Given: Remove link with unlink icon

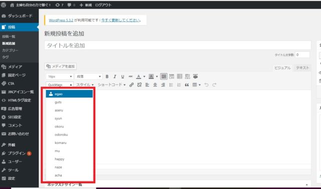Looking at the screenshot, I should pos(139,84).
